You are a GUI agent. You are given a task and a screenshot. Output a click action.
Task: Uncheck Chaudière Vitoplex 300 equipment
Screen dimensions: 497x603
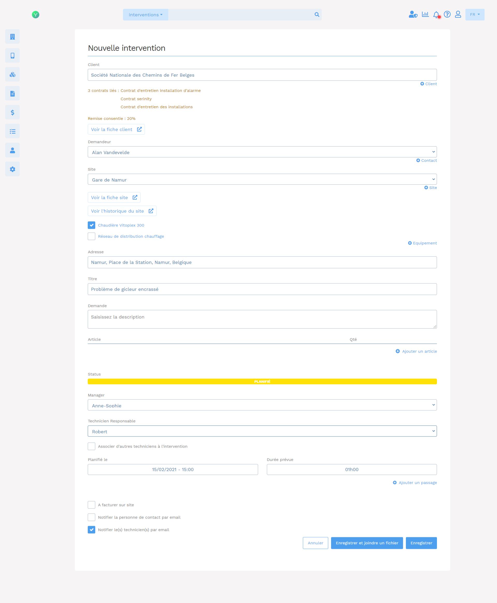pos(91,225)
